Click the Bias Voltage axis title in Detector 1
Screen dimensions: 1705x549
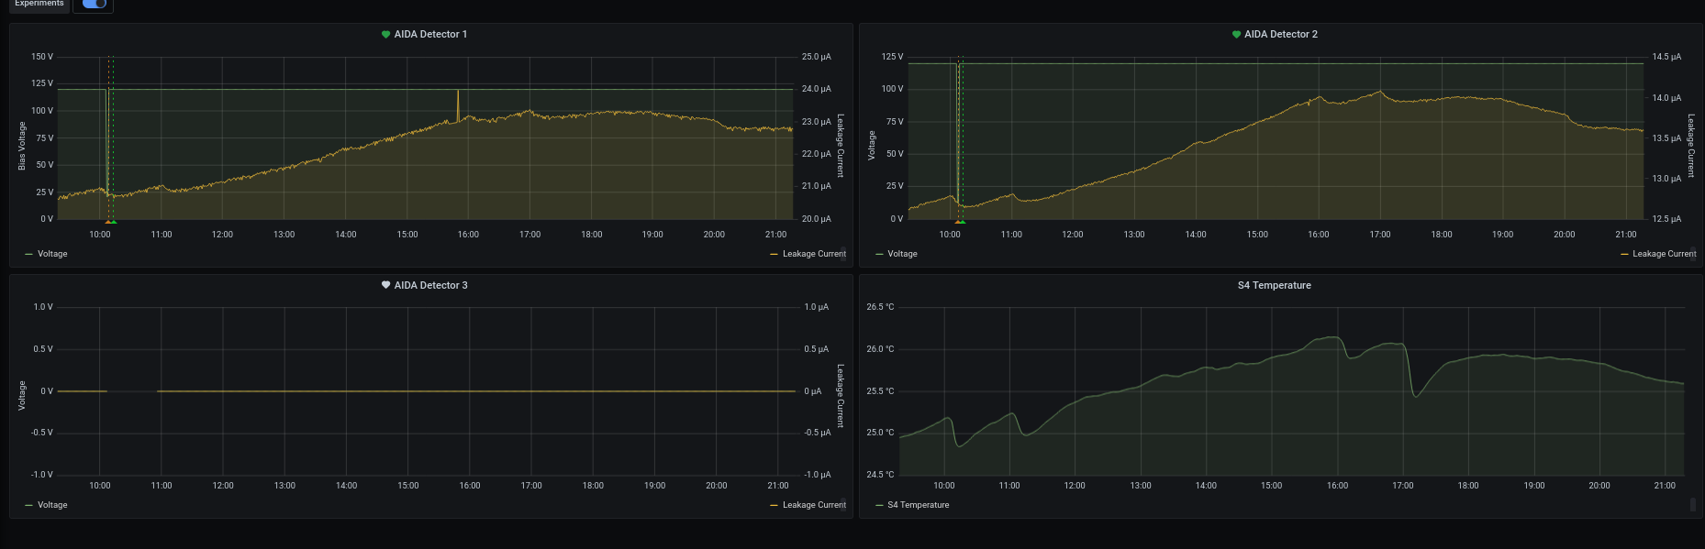[22, 146]
